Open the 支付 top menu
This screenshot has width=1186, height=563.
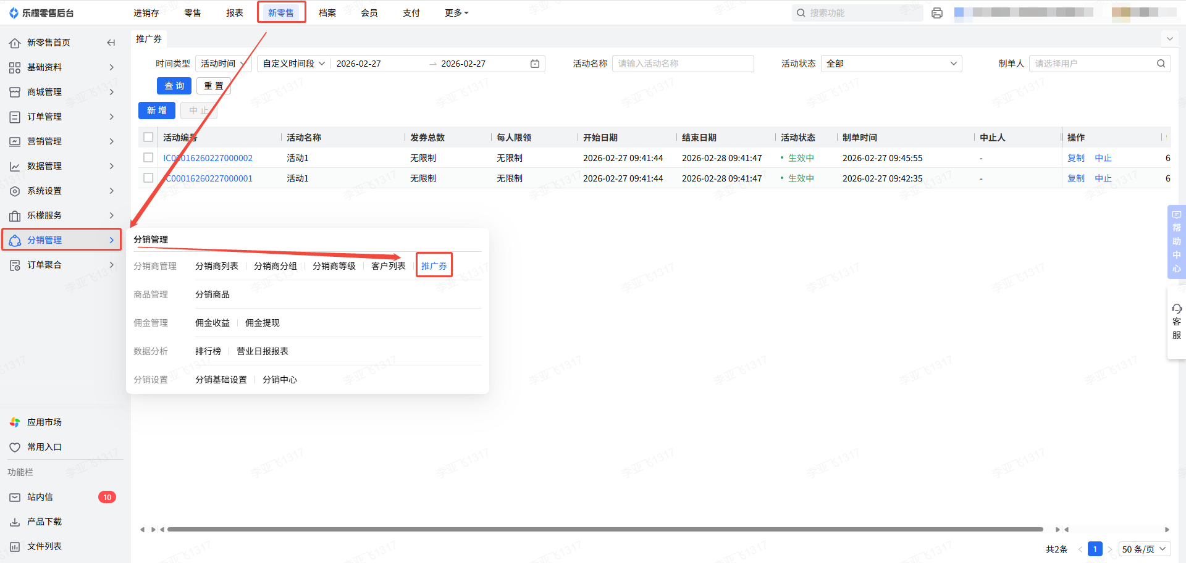411,13
